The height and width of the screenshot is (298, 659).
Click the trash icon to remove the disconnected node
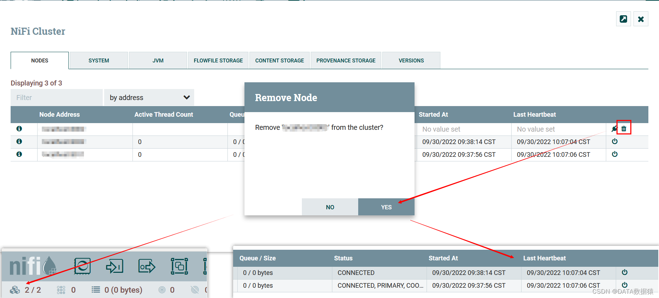click(x=624, y=129)
